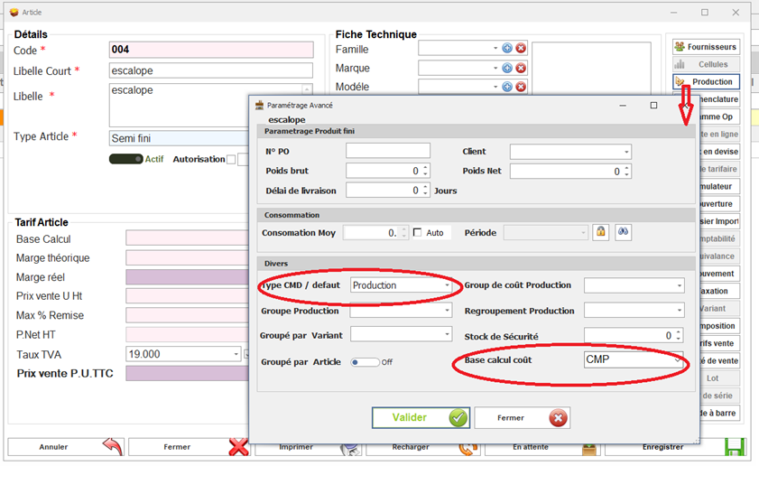Open the Fournisseurs panel button
The height and width of the screenshot is (494, 759).
click(706, 47)
